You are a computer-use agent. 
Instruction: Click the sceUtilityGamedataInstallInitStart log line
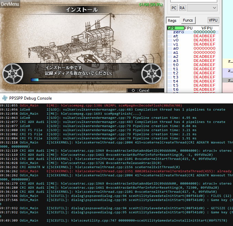113,221
